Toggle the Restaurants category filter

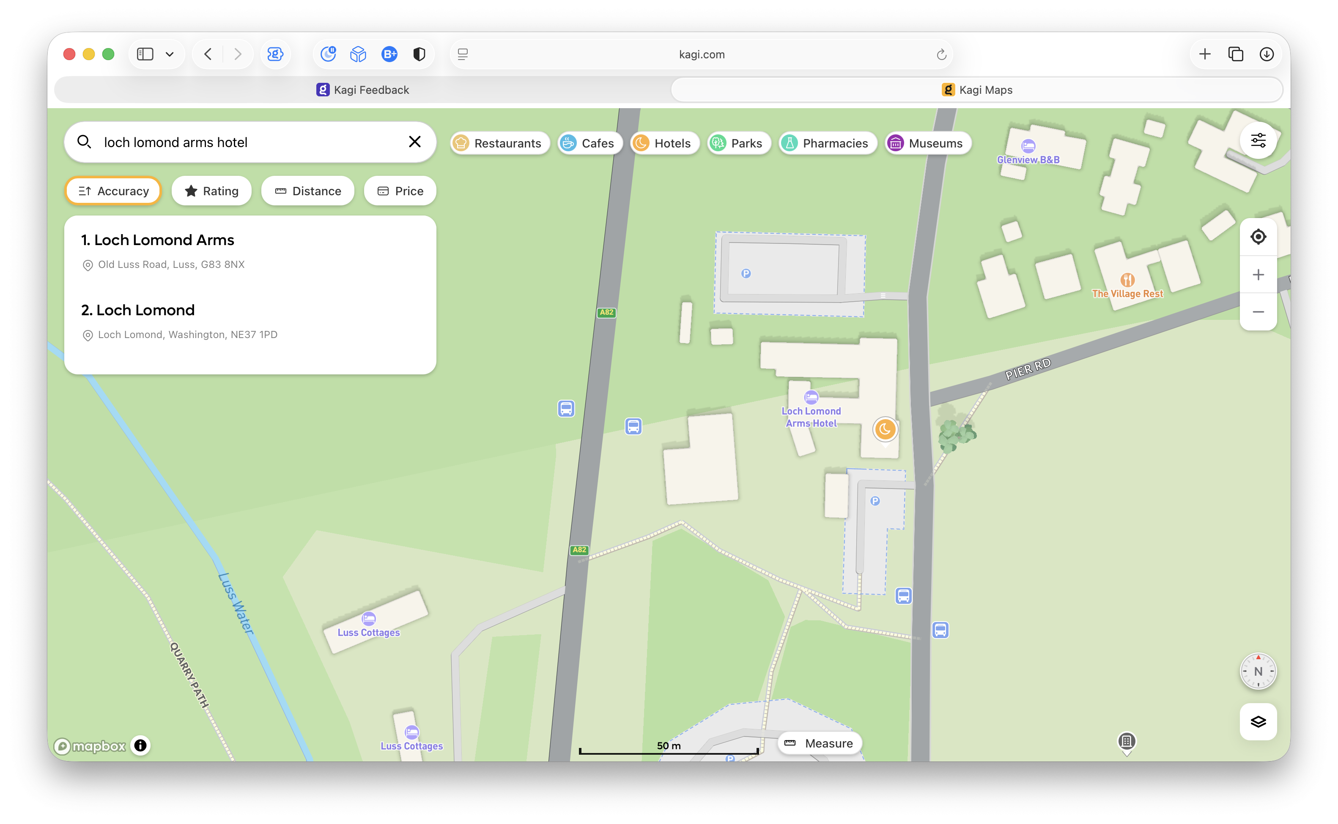click(x=499, y=143)
